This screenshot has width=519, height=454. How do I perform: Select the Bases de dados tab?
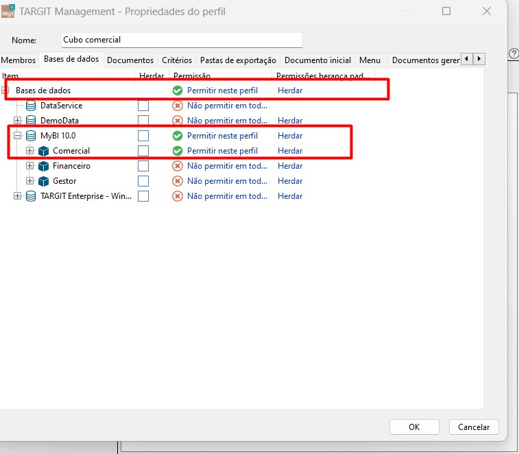(x=71, y=59)
